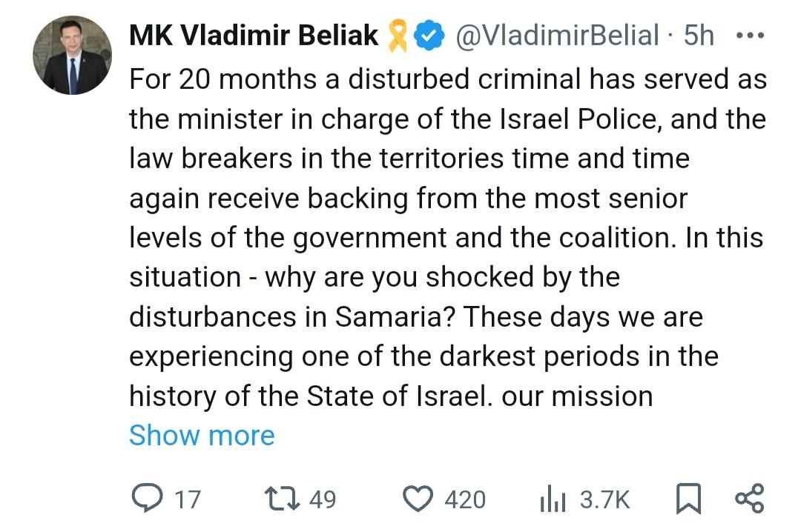The height and width of the screenshot is (529, 801).
Task: Click the yellow ribbon emoji beside the name
Action: coord(395,35)
